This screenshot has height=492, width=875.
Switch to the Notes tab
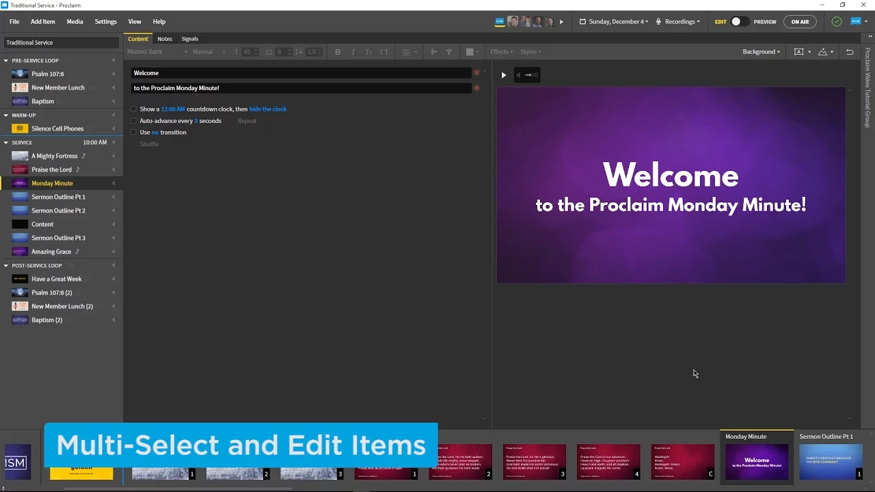(165, 39)
